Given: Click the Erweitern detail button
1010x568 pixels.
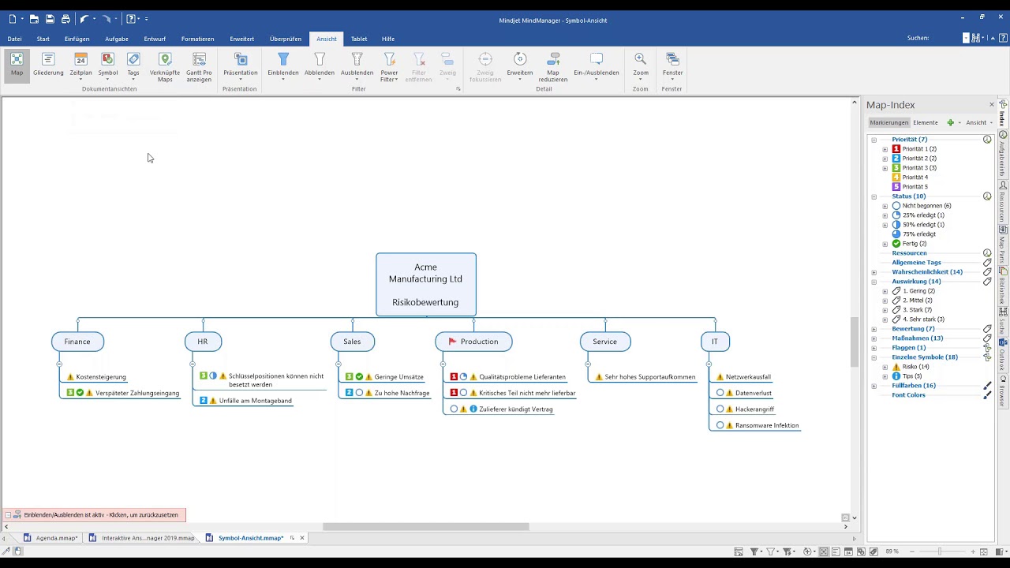Looking at the screenshot, I should coord(520,65).
